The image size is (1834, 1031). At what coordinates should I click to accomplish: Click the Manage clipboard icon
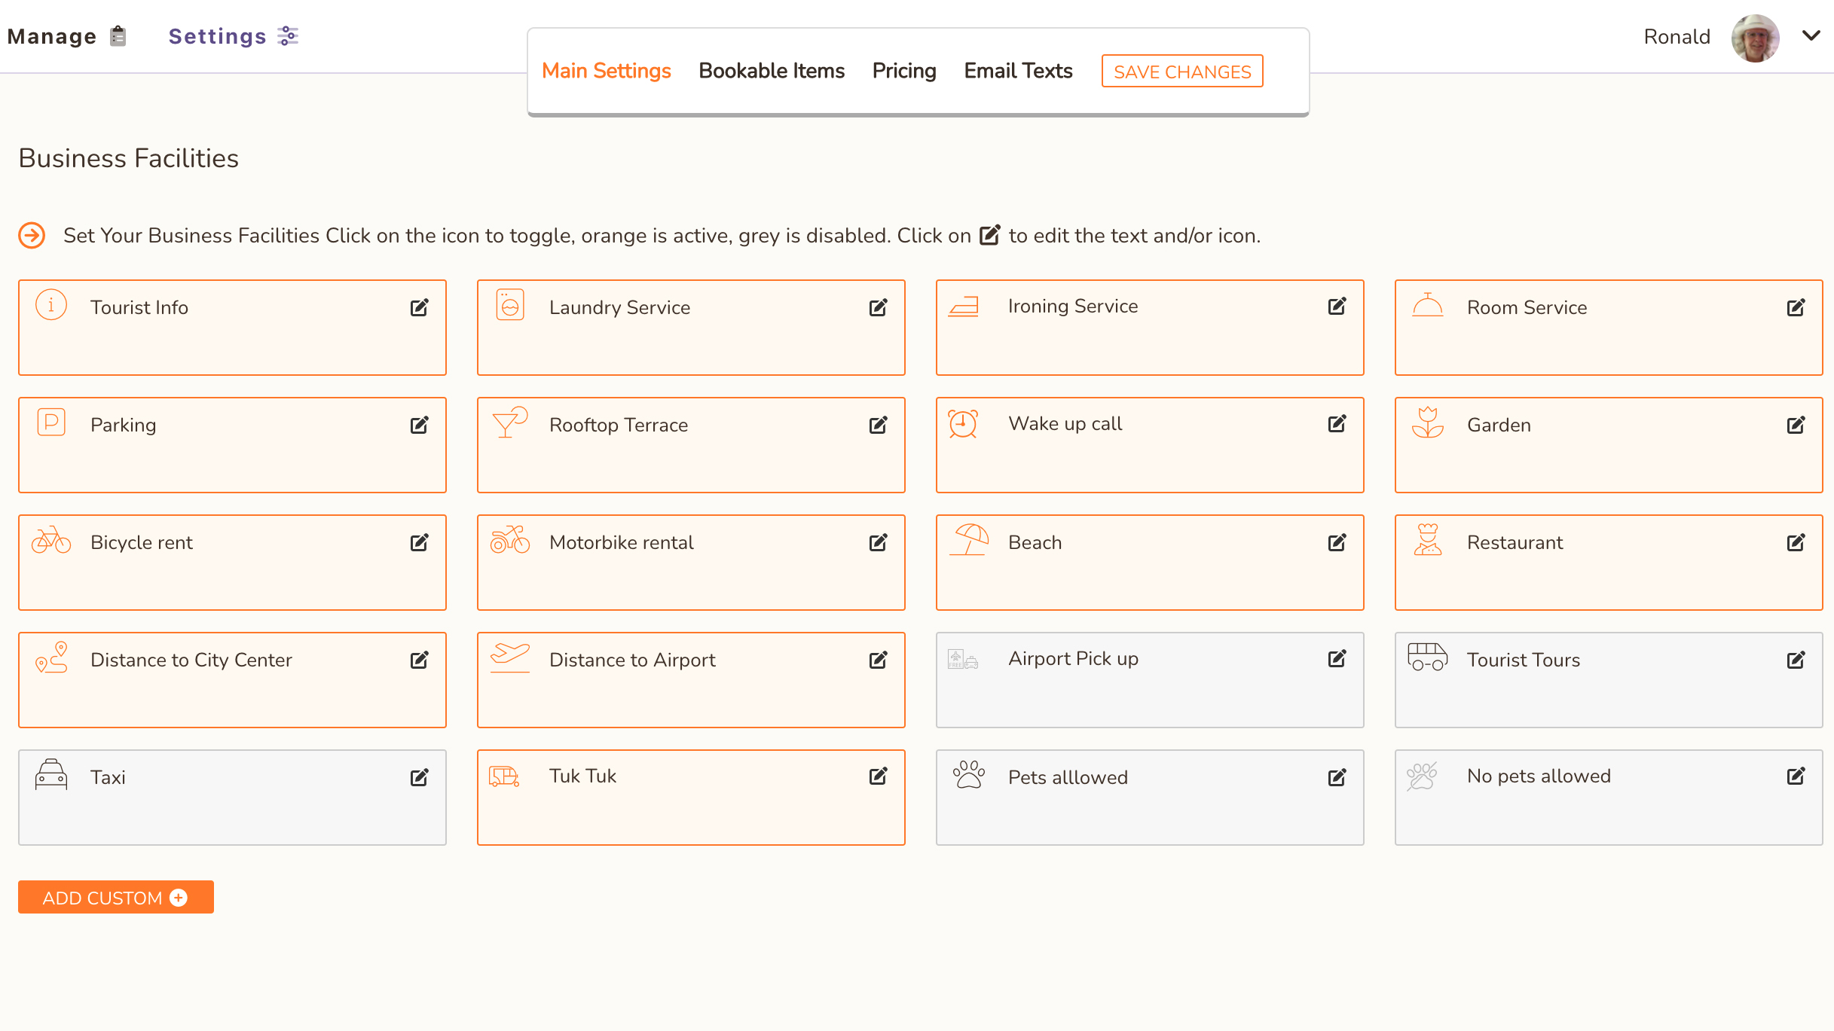pyautogui.click(x=118, y=36)
